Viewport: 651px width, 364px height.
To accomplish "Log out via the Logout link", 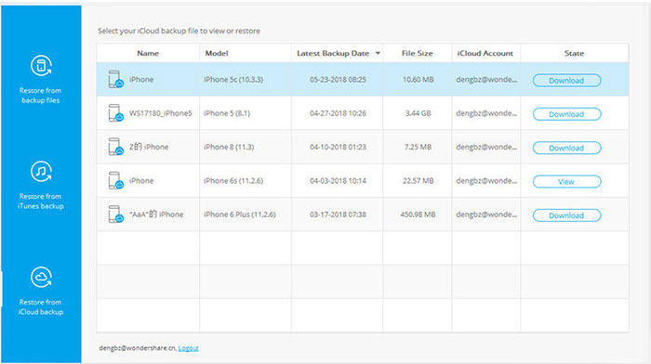I will pyautogui.click(x=188, y=348).
